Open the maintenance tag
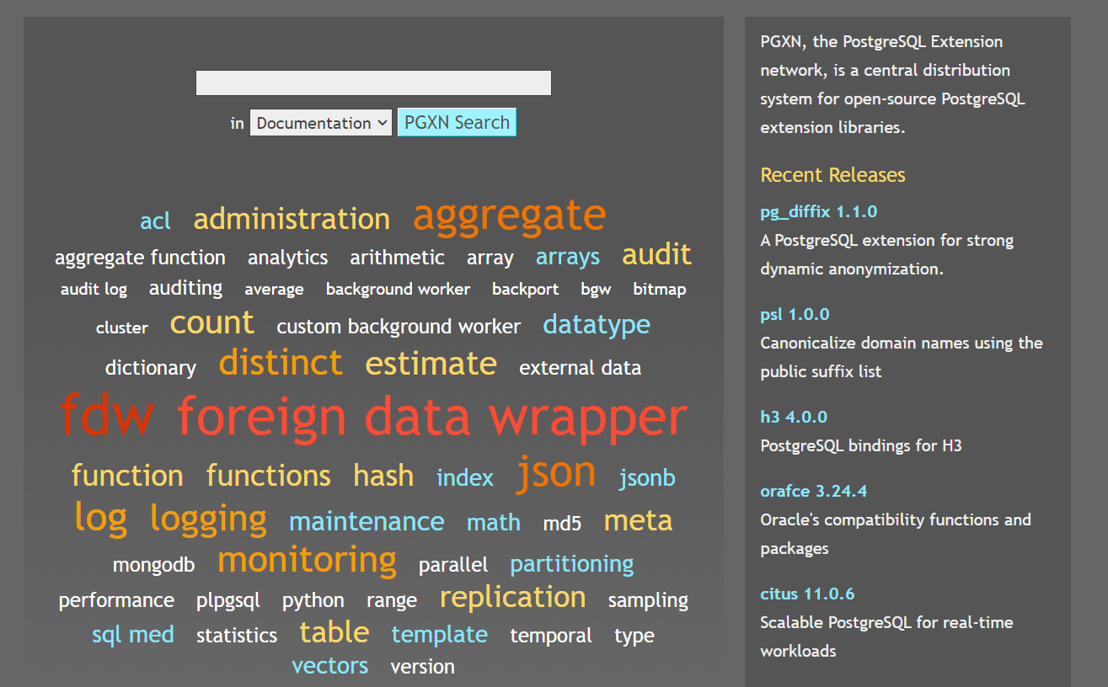1108x687 pixels. 367,521
